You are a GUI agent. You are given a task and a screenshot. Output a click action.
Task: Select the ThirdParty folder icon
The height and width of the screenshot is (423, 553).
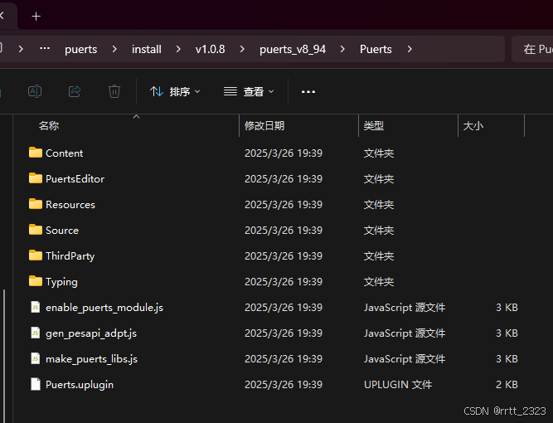click(36, 255)
